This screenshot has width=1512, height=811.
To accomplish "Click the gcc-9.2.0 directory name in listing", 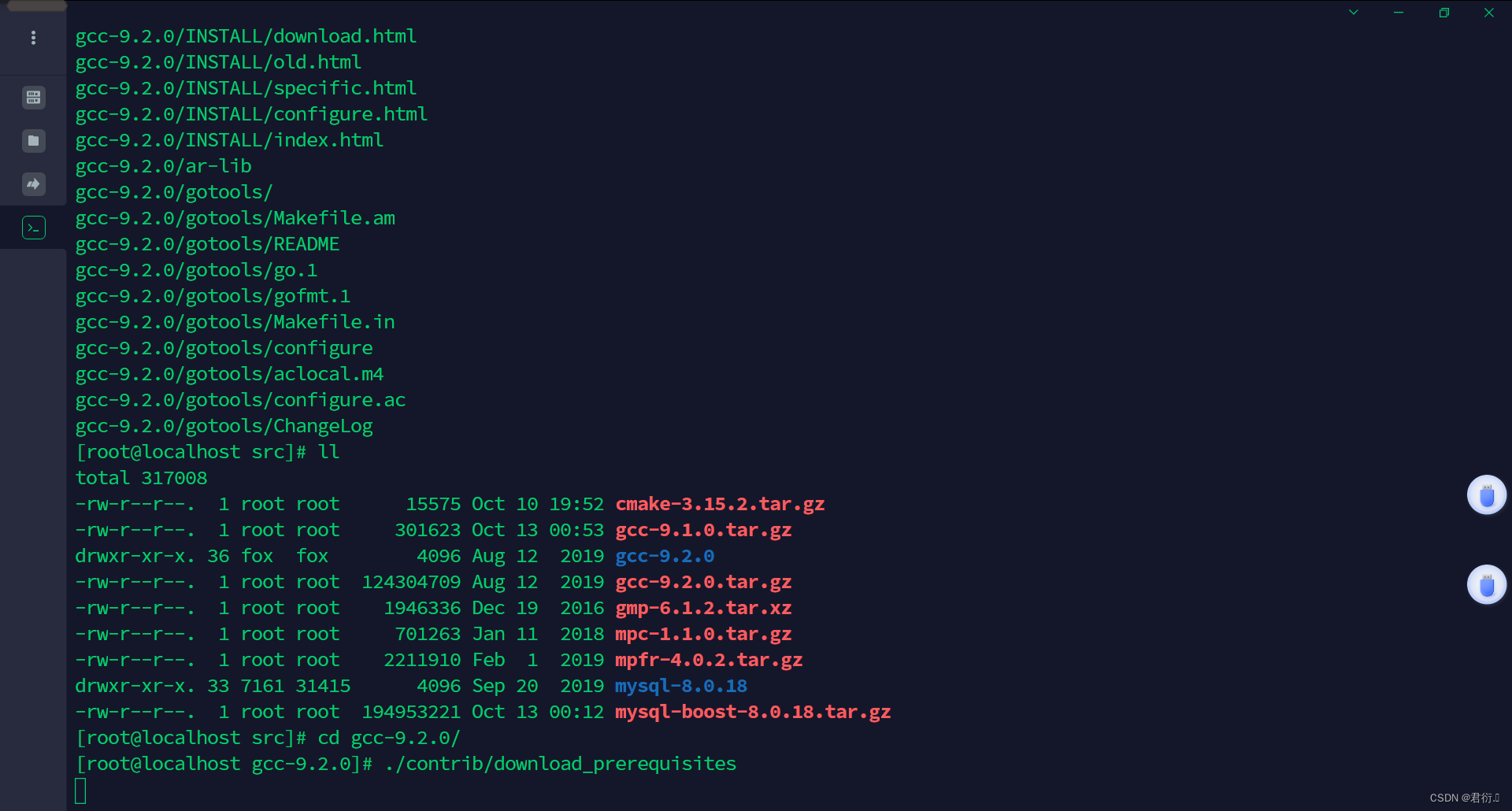I will [x=665, y=557].
